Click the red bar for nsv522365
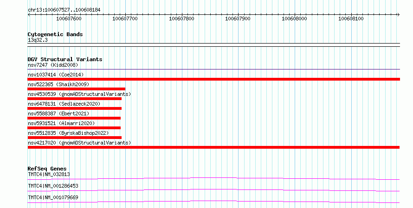The image size is (413, 208). pos(77,89)
